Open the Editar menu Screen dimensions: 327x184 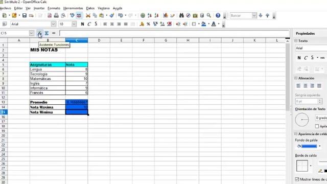18,8
